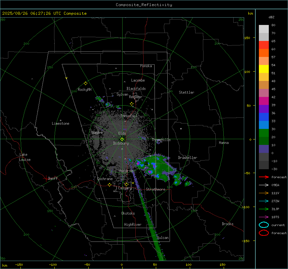Click the Ponoka label

[x=146, y=66]
